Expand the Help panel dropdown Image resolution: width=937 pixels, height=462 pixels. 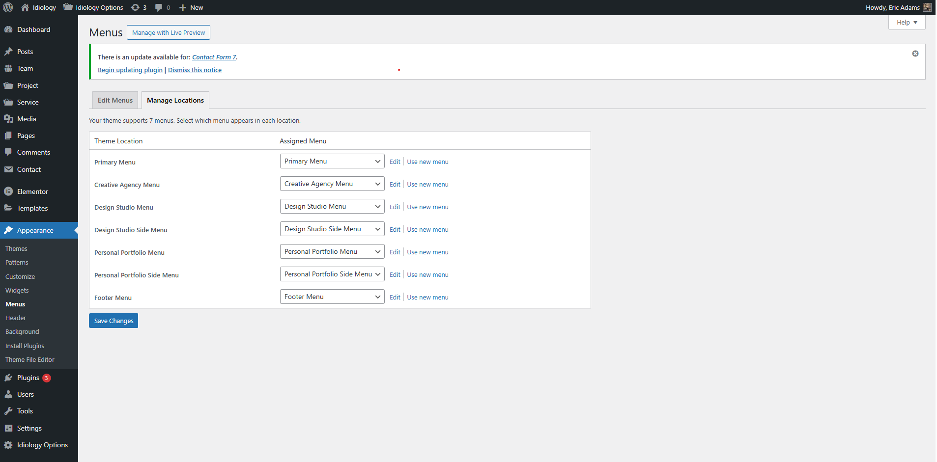(x=907, y=23)
